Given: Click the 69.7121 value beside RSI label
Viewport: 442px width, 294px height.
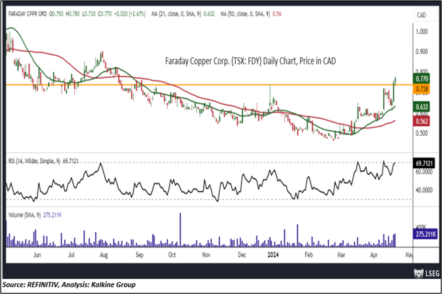Looking at the screenshot, I should (71, 161).
